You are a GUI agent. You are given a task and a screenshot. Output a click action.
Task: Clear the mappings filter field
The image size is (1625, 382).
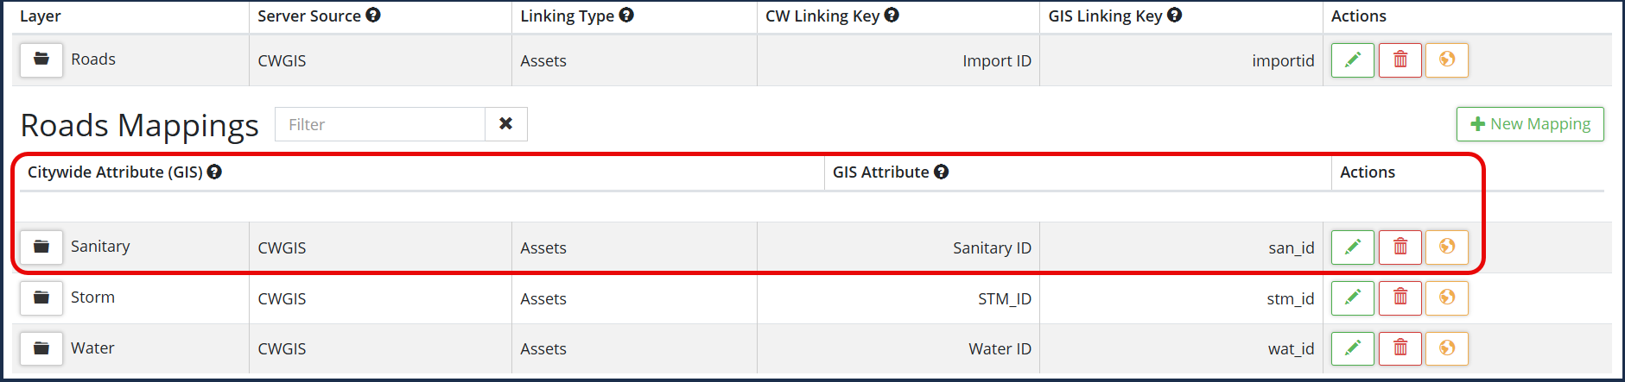tap(506, 124)
